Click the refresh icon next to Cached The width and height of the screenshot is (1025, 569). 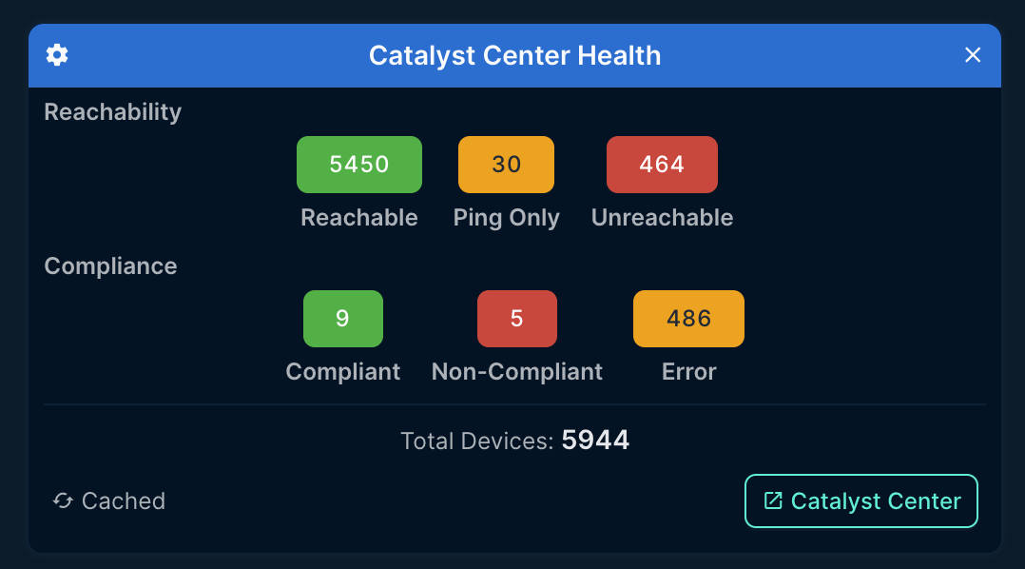coord(64,500)
